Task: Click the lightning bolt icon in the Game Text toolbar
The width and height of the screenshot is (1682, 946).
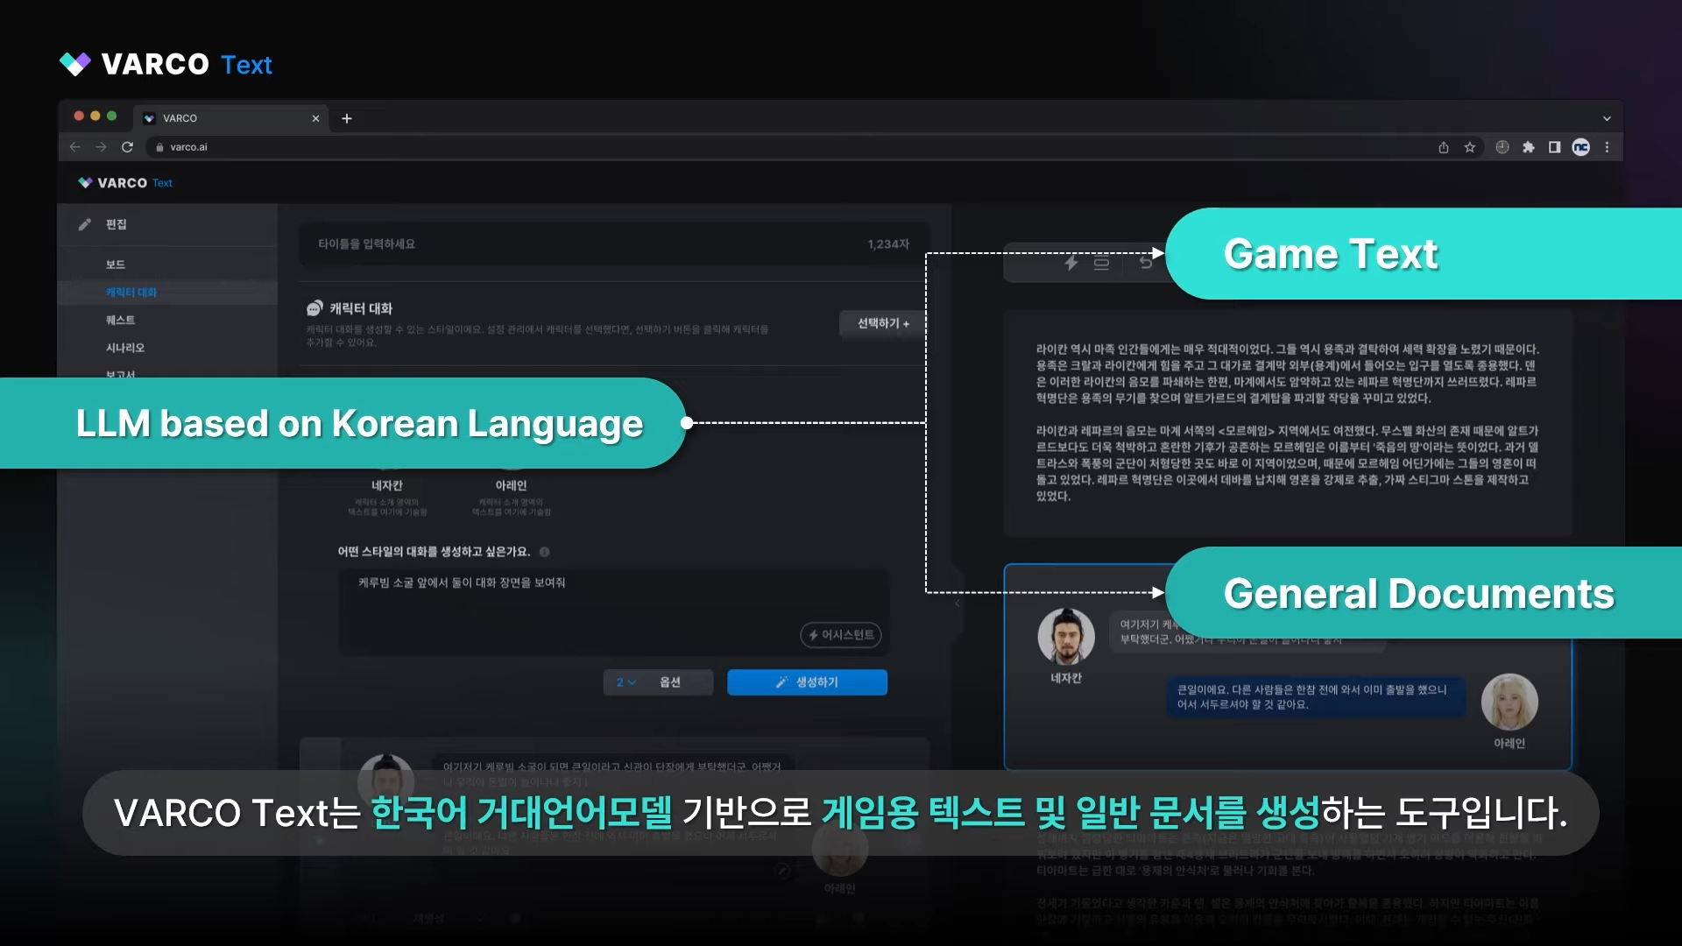Action: [x=1071, y=264]
